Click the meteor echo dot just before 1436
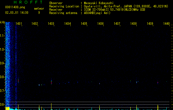The width and height of the screenshot is (173, 110). [100, 84]
